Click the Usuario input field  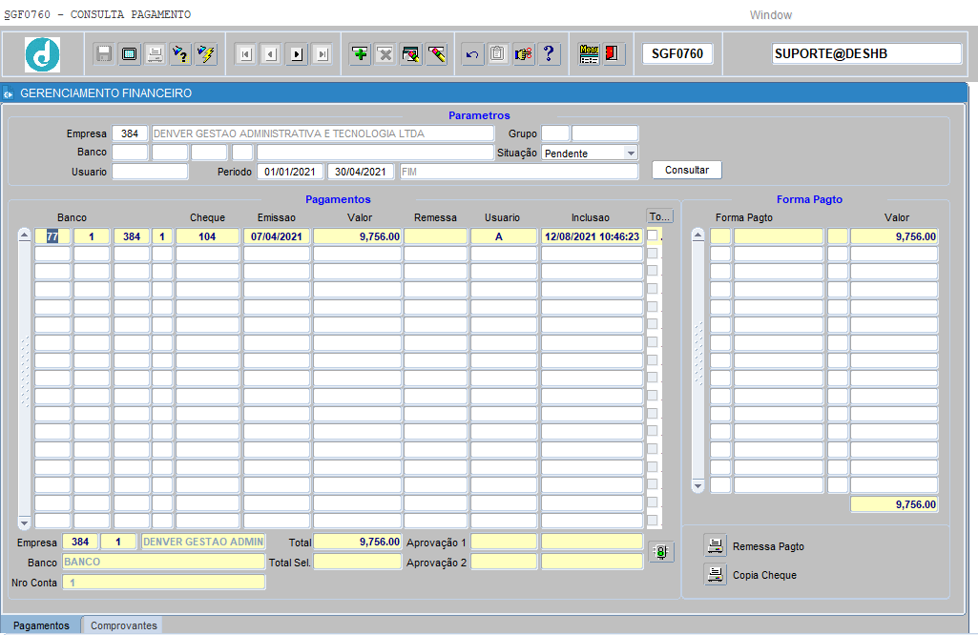(x=150, y=172)
